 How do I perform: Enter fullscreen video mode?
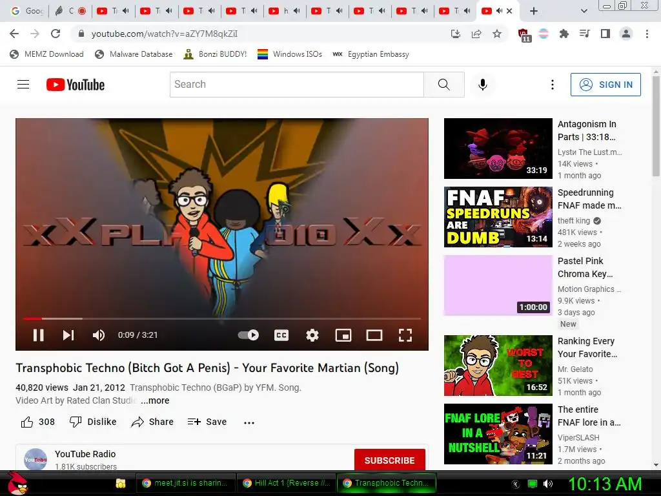pos(405,335)
